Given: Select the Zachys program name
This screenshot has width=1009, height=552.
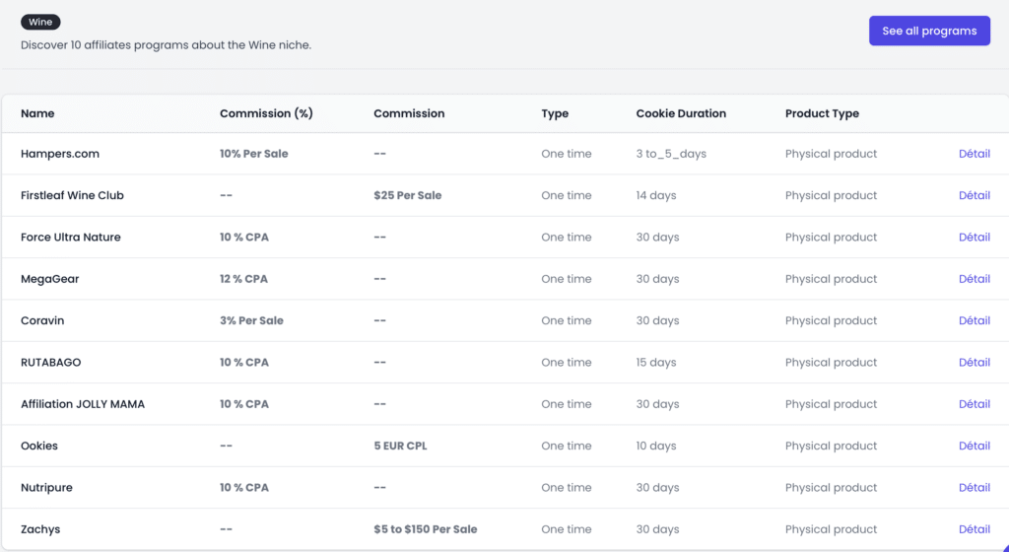Looking at the screenshot, I should coord(40,529).
